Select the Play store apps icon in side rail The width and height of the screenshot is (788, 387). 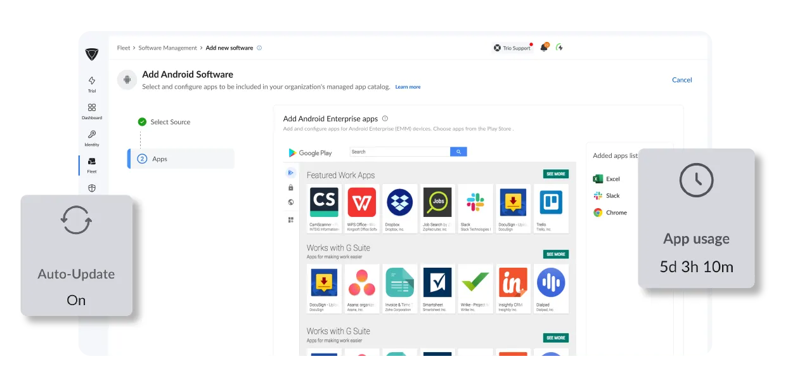[291, 173]
